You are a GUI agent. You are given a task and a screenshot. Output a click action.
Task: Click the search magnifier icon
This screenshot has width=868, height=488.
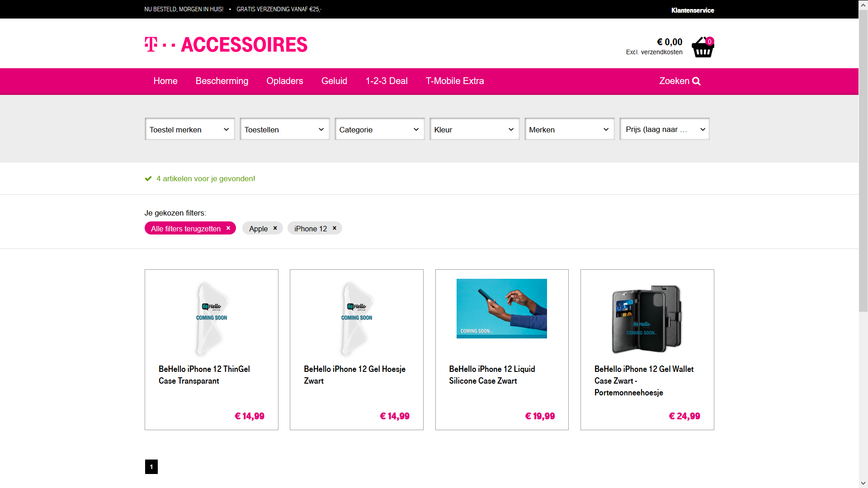pyautogui.click(x=697, y=81)
